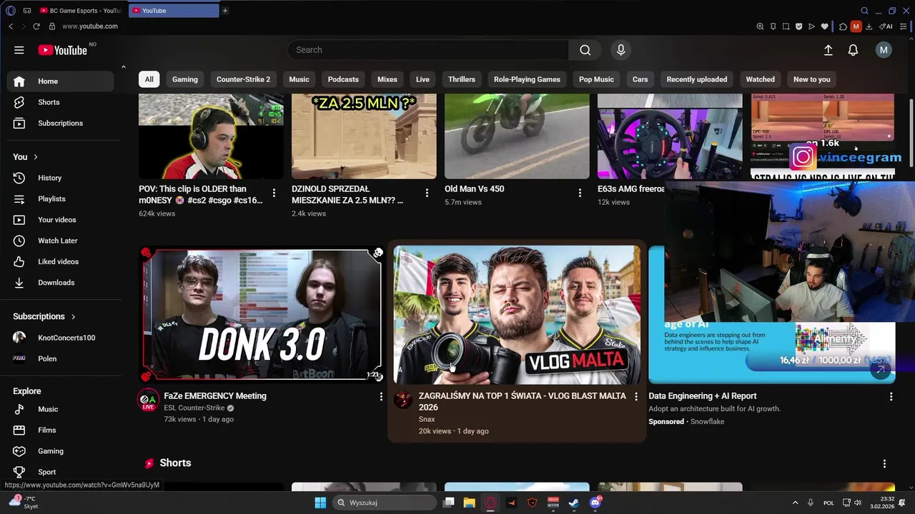Click the browser AI button
This screenshot has height=514, width=915.
(886, 26)
